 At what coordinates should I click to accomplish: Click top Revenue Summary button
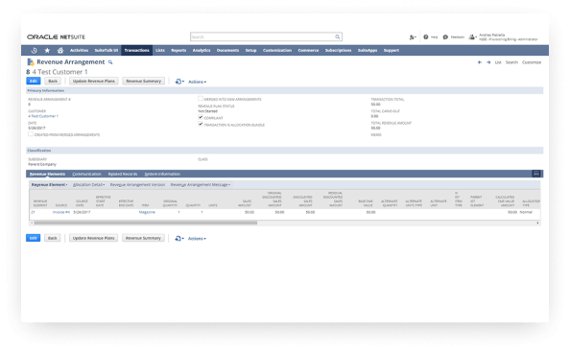(144, 81)
